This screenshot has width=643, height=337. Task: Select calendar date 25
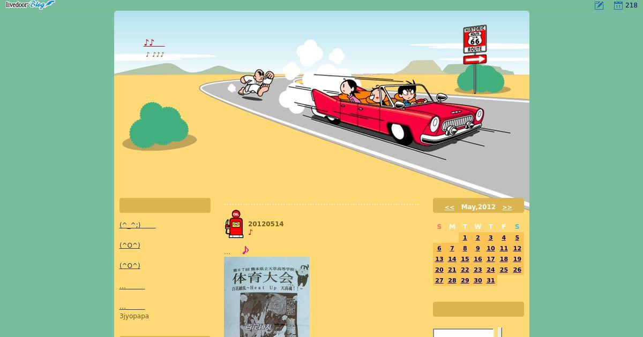[x=504, y=270]
